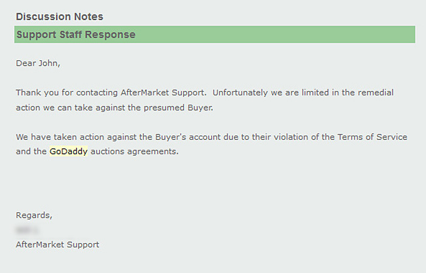426x273 pixels.
Task: Click "We have taken action" sentence start
Action: [x=58, y=137]
